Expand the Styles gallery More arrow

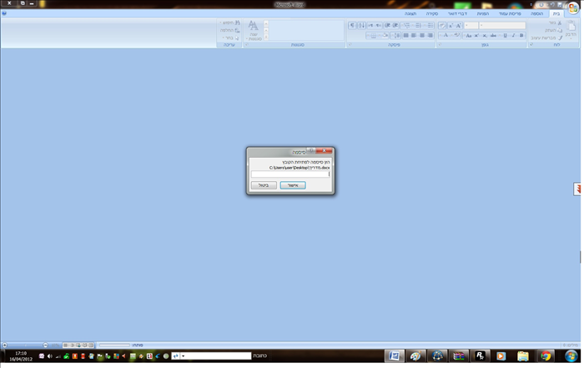[x=266, y=38]
